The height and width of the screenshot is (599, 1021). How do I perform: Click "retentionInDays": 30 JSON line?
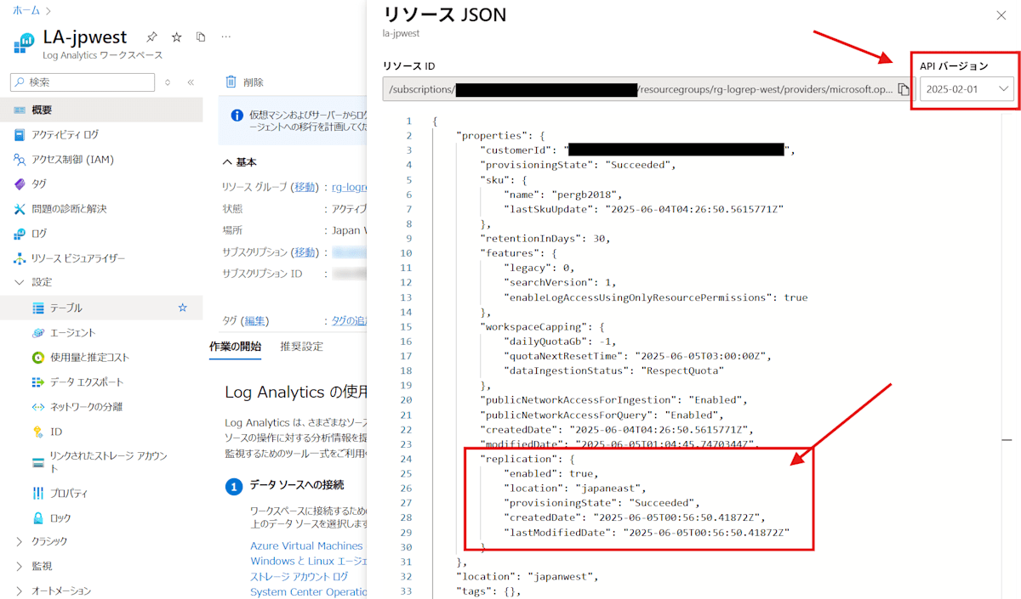coord(545,238)
